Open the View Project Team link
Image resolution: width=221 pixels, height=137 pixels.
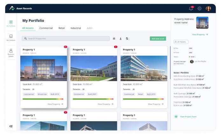click(188, 116)
